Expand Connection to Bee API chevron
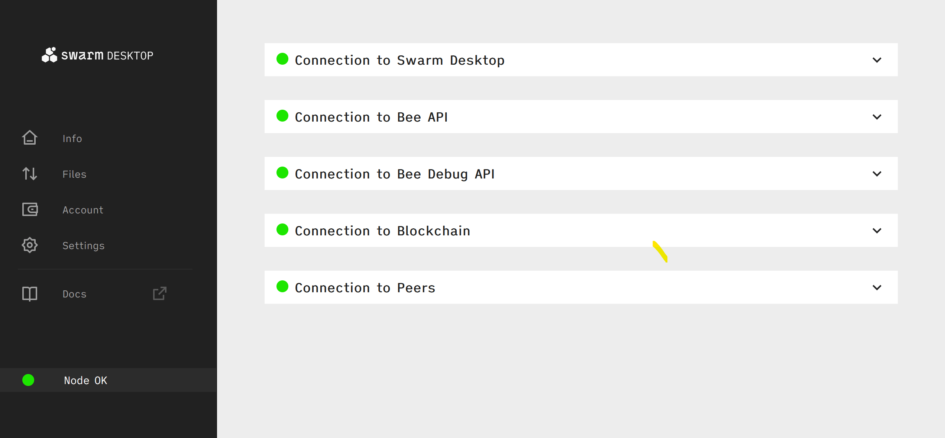945x438 pixels. pos(877,117)
